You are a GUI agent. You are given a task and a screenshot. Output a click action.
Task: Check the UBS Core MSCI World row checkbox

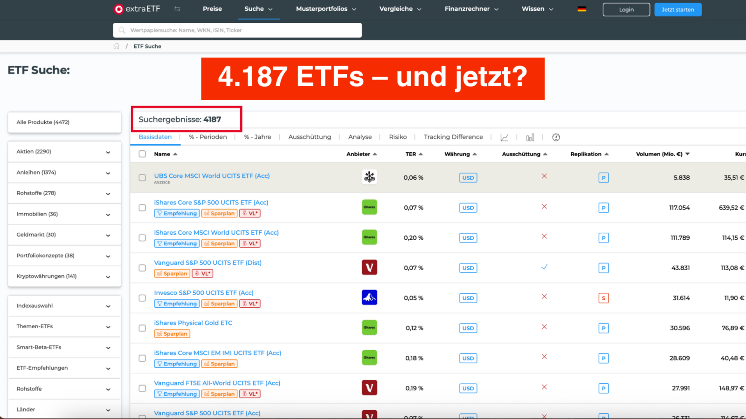pyautogui.click(x=142, y=177)
